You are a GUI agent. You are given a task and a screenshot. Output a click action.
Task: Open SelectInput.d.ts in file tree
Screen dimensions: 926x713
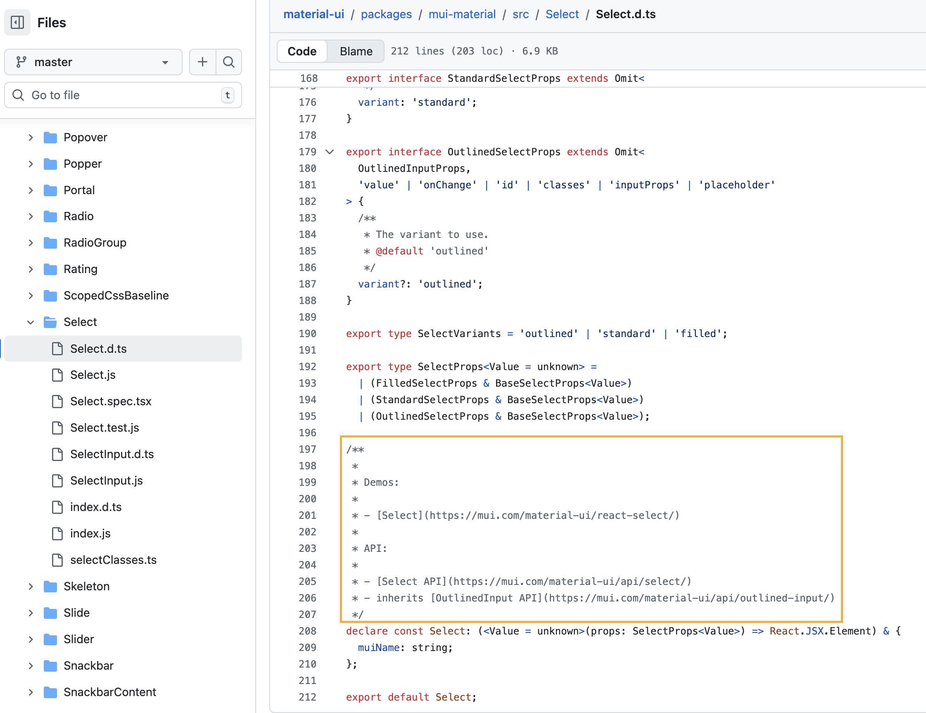click(112, 454)
